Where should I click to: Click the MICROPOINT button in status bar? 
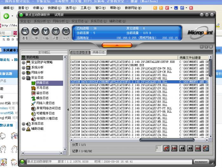(x=201, y=162)
